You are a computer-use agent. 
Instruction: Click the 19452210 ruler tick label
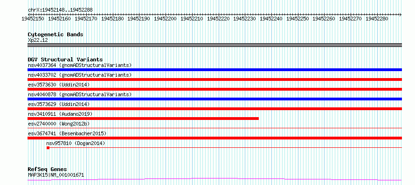tap(192, 19)
